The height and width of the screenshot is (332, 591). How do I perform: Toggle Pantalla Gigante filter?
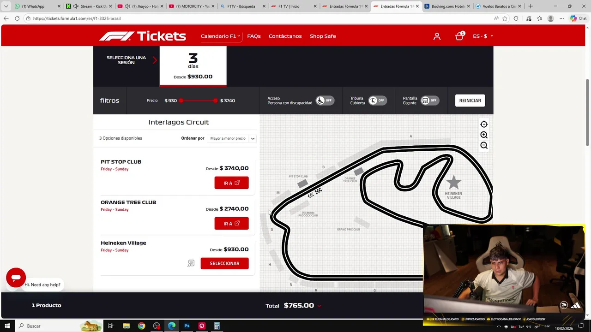430,101
